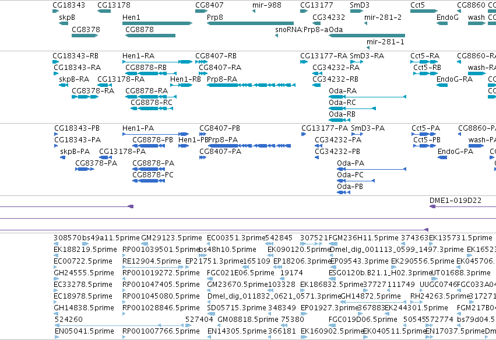Viewport: 496px width, 340px height.
Task: Click the skpB-PA label
Action: click(x=75, y=152)
